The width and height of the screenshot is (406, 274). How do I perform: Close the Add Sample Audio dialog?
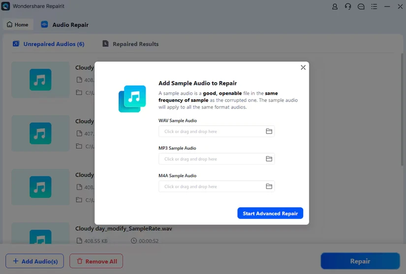303,68
